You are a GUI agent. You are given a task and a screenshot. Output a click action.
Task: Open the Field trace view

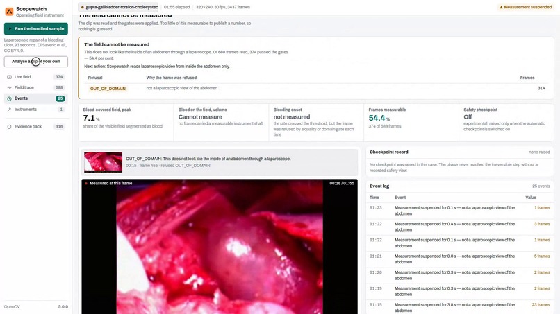coord(35,87)
